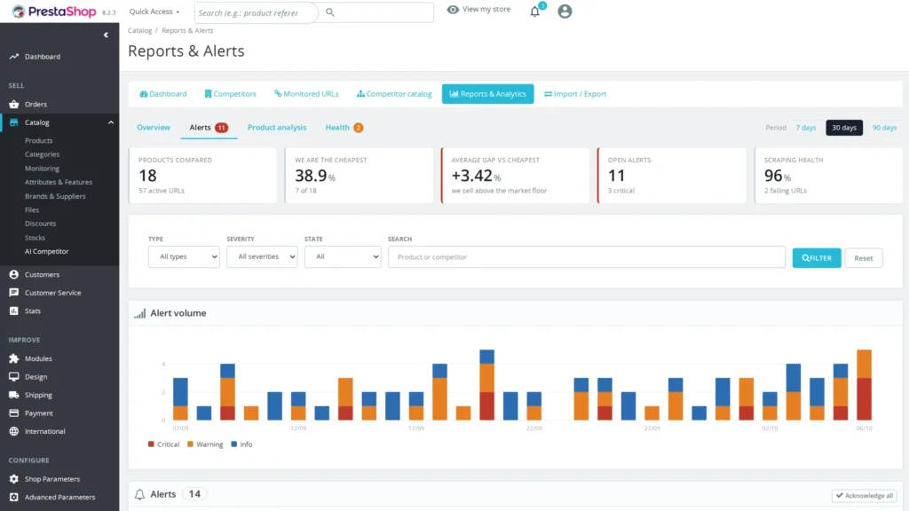909x511 pixels.
Task: Open the Import / Export tab
Action: tap(575, 94)
